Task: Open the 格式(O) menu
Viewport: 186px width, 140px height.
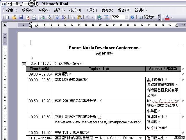Action: (75, 10)
